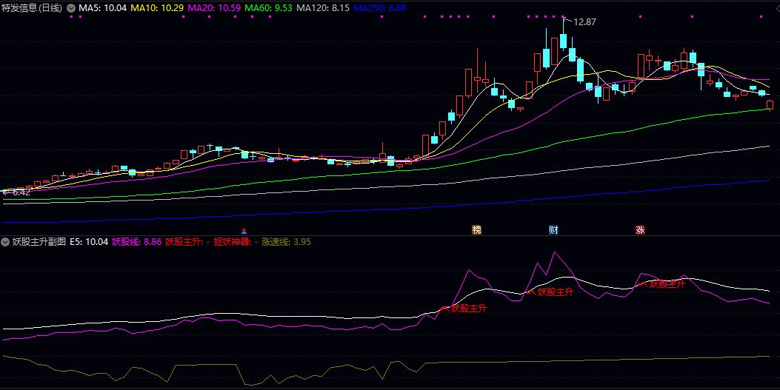Image resolution: width=780 pixels, height=390 pixels.
Task: Select the MA5: 10.04 label
Action: (x=102, y=8)
